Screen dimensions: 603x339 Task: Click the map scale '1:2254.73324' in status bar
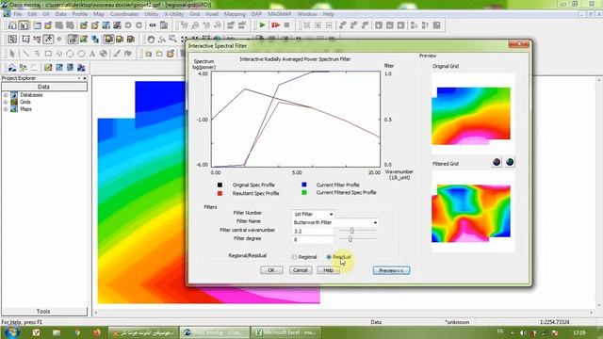pyautogui.click(x=555, y=322)
